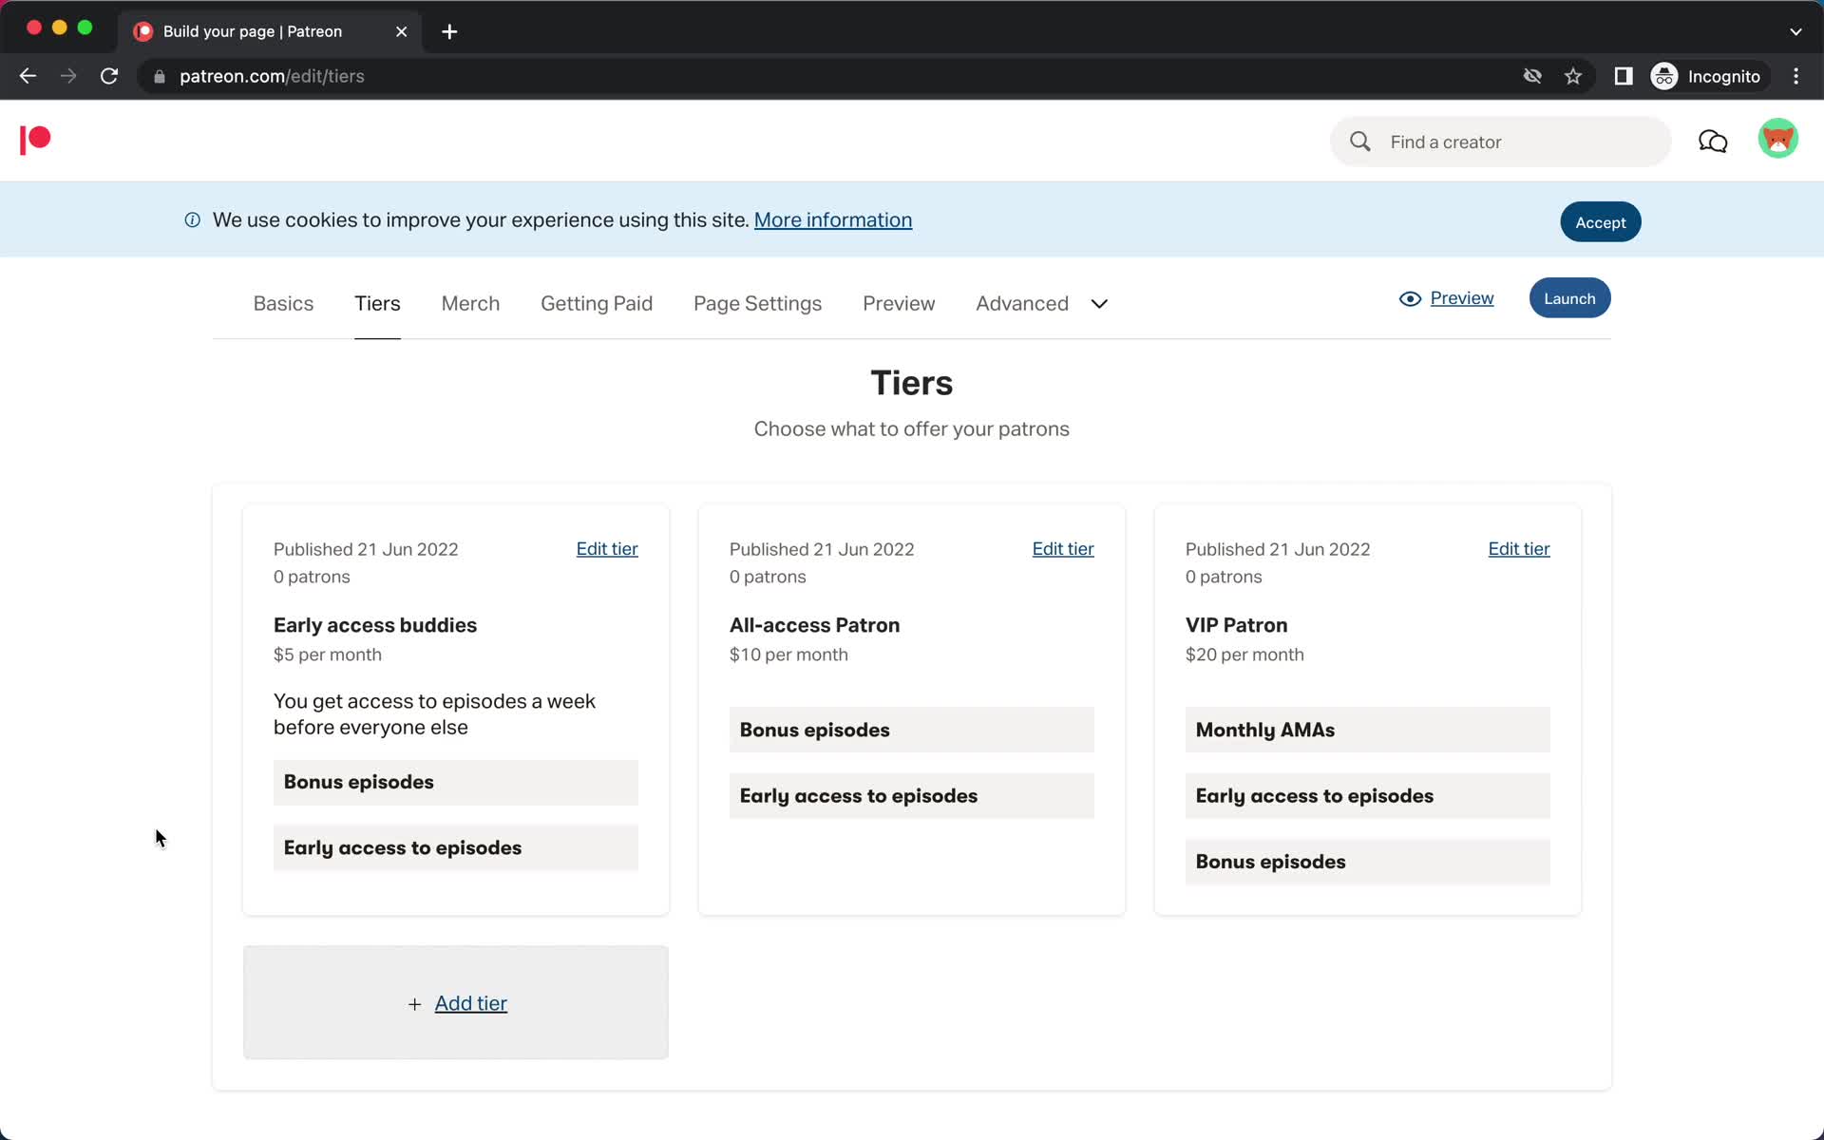The image size is (1824, 1140).
Task: Select the Getting Paid tab
Action: coord(597,302)
